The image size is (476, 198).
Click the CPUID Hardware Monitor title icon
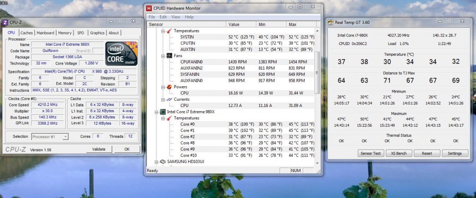[149, 8]
